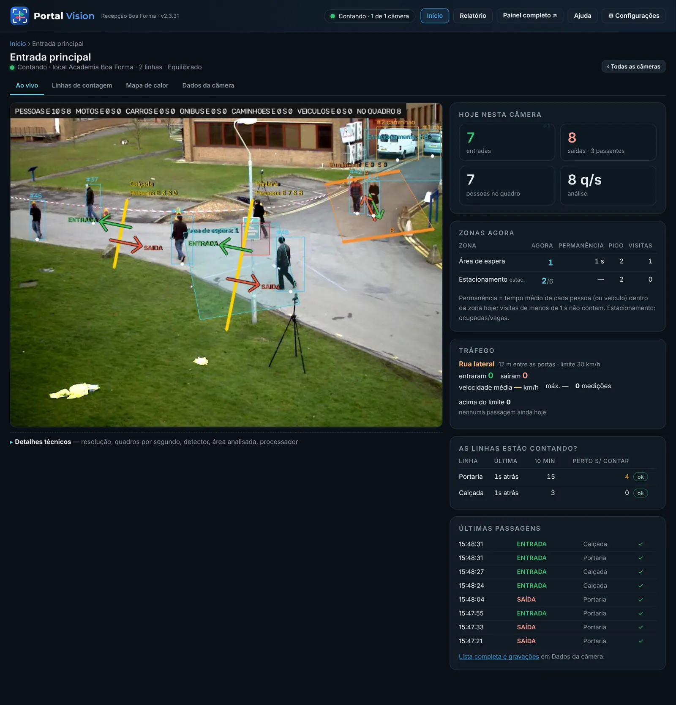Screen dimensions: 676x705
Task: Open the Relatório page
Action: (473, 16)
